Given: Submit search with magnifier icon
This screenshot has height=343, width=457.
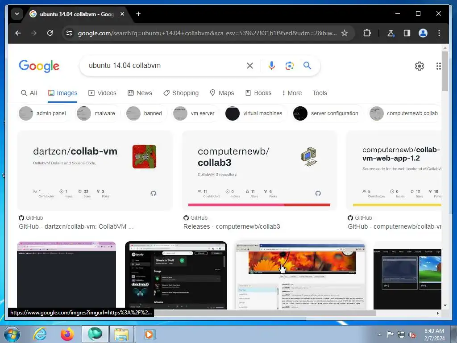Looking at the screenshot, I should click(307, 66).
